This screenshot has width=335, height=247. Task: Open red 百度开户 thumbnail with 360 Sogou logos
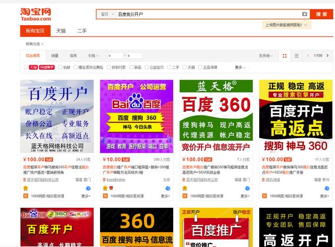(x=57, y=227)
